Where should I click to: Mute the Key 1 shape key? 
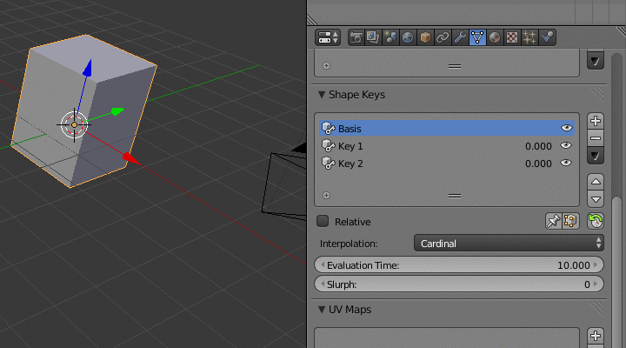(x=566, y=145)
